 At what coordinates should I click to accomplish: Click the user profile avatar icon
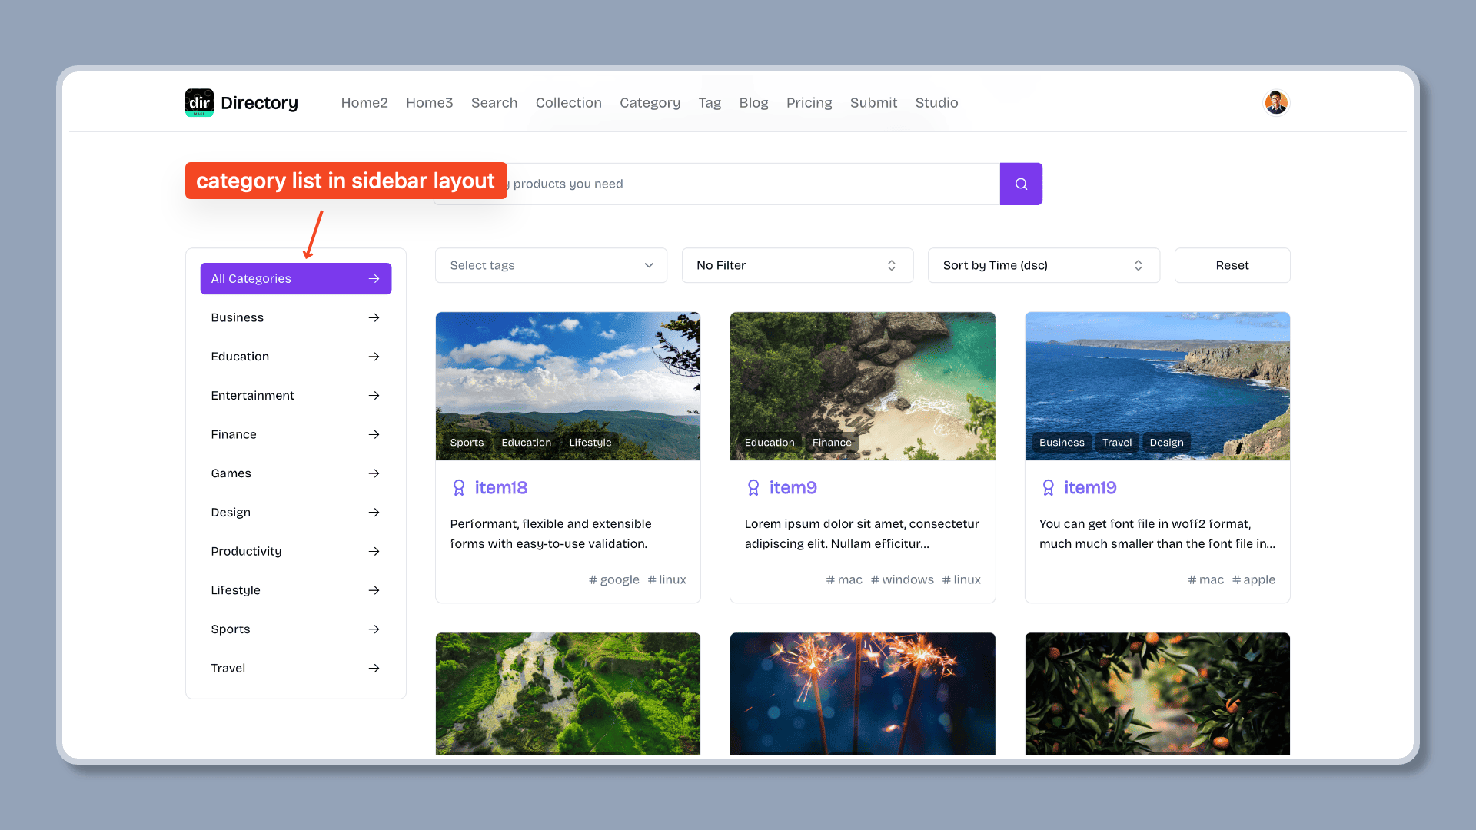[1275, 102]
